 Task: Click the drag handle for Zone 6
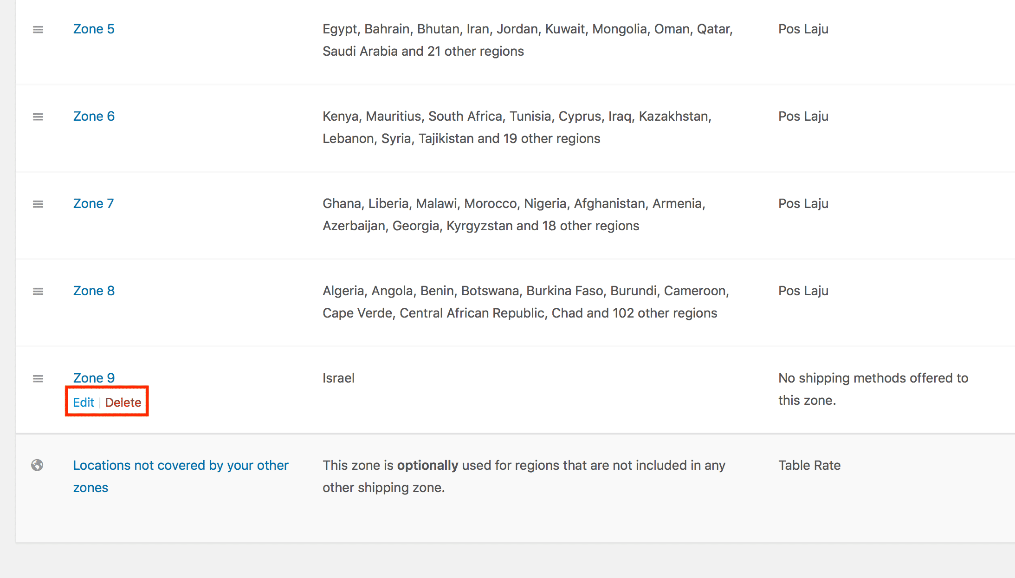pos(38,117)
